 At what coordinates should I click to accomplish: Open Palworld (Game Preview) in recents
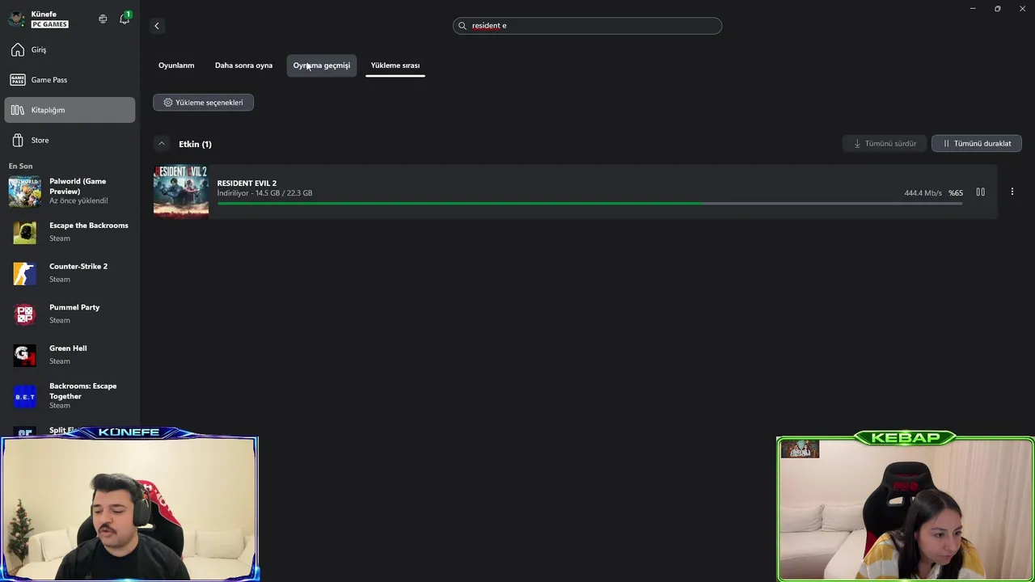click(70, 192)
